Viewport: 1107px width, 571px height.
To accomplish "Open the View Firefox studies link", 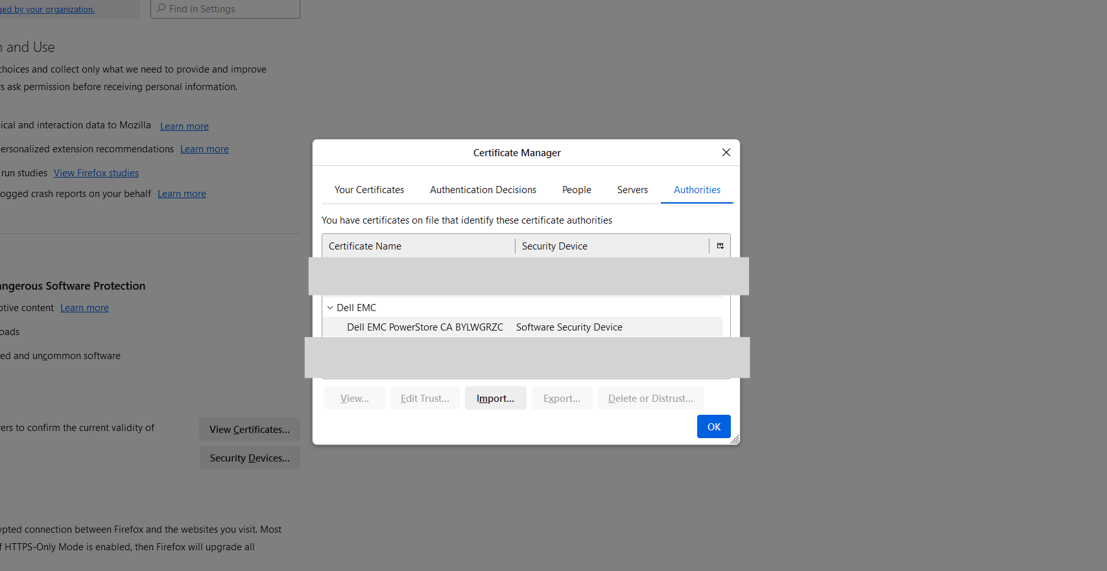I will click(96, 173).
